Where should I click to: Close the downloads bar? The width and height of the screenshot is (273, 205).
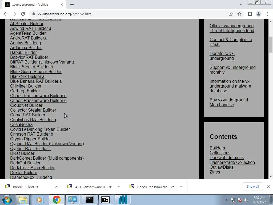(x=268, y=187)
